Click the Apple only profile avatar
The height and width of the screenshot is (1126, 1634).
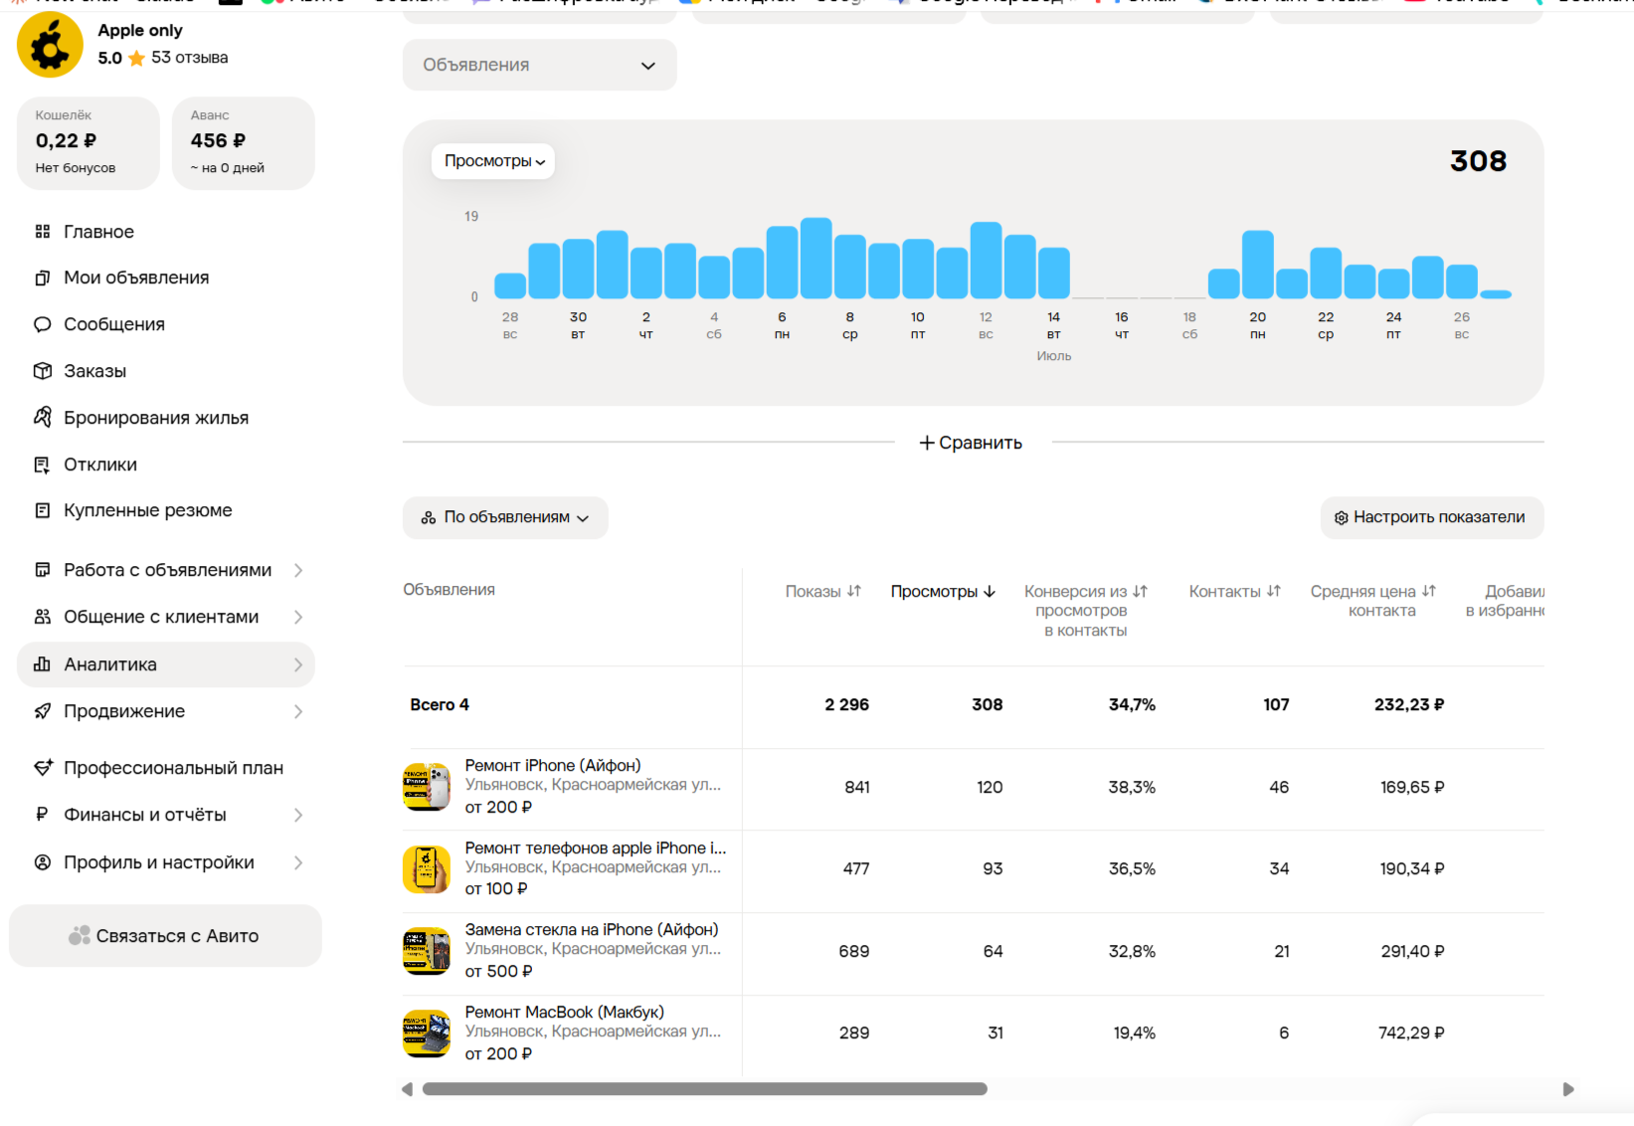[50, 45]
